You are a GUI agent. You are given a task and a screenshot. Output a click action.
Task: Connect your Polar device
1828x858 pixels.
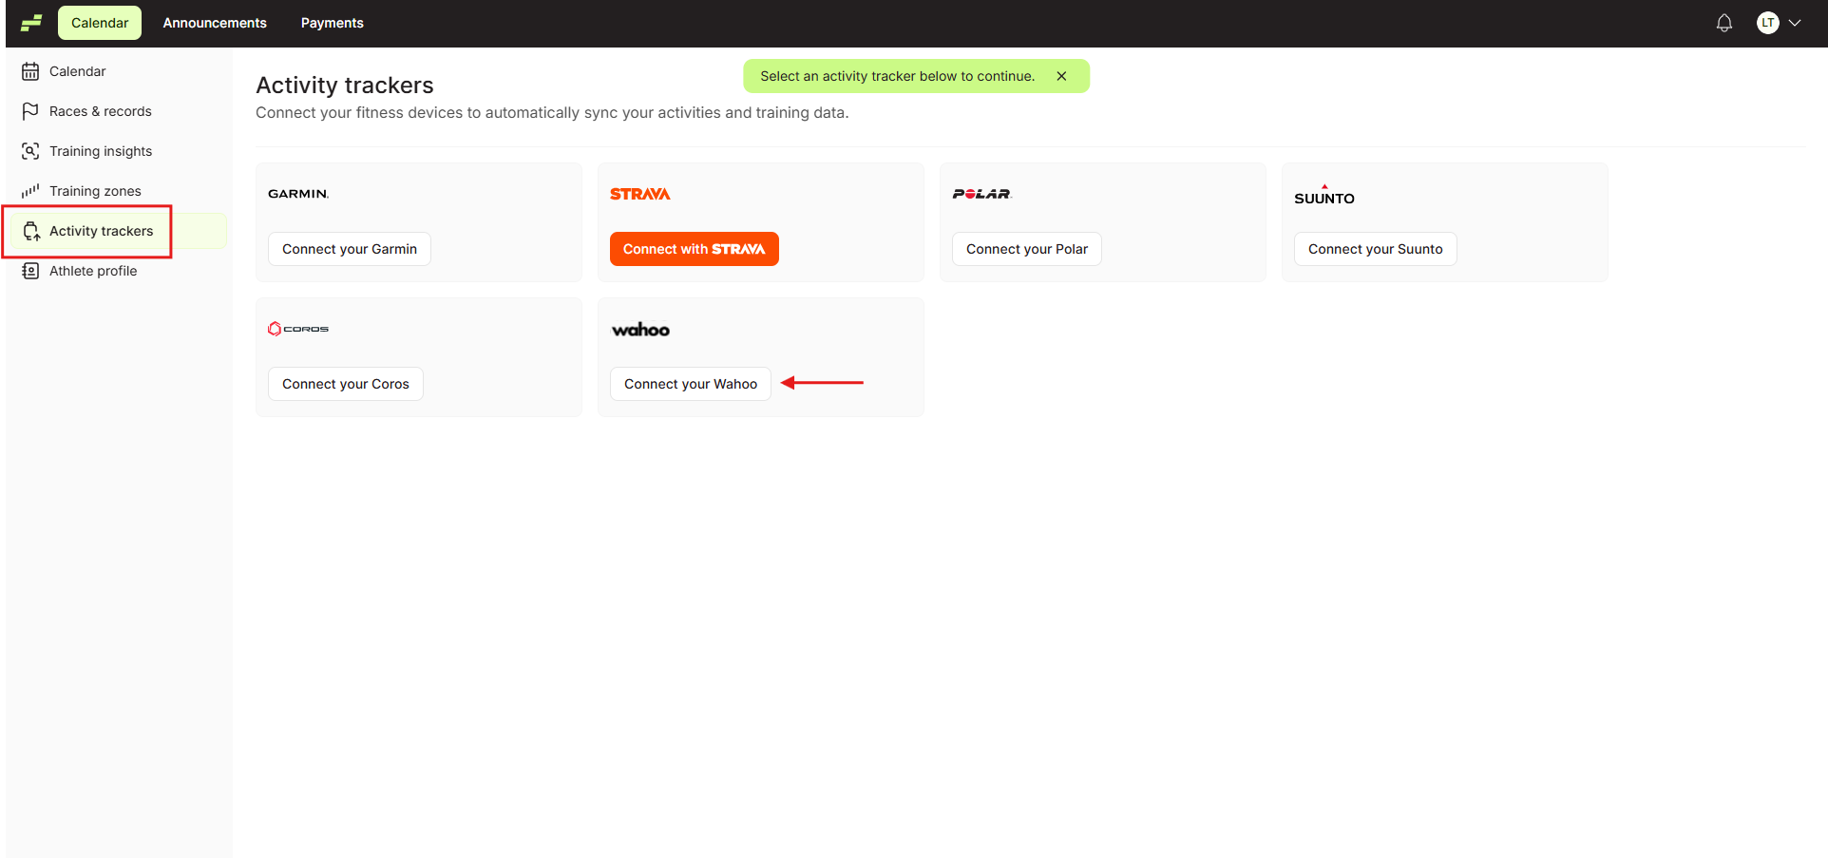tap(1027, 249)
